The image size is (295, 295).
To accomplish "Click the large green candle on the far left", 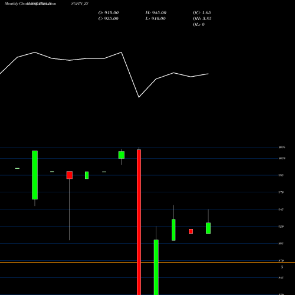I will pos(35,175).
